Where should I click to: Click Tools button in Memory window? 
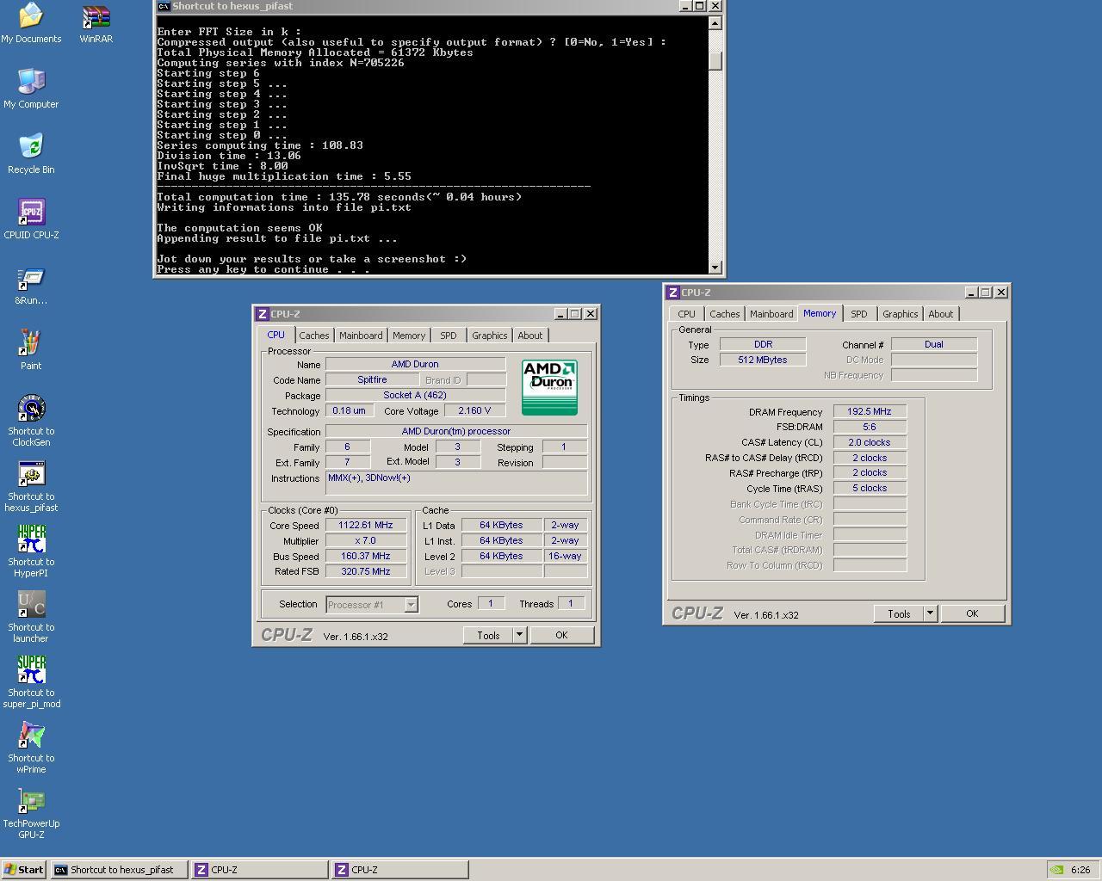point(899,613)
